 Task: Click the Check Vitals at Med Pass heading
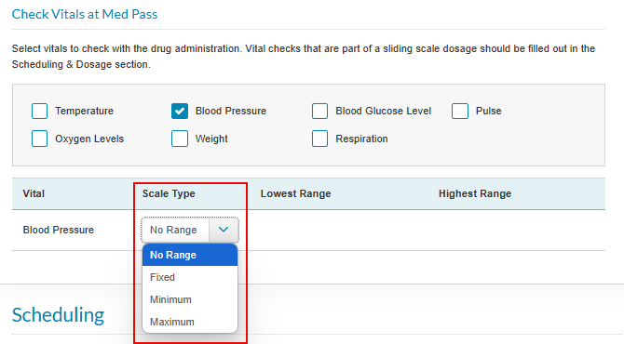(x=85, y=14)
